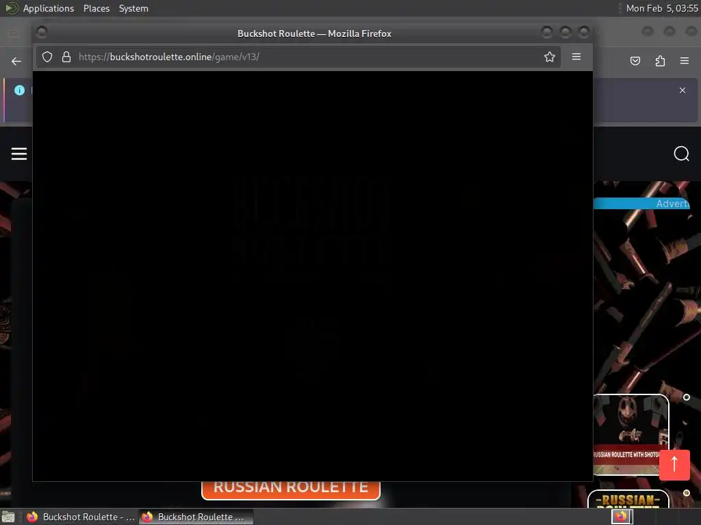Open the Places menu
The height and width of the screenshot is (525, 701).
pyautogui.click(x=97, y=8)
